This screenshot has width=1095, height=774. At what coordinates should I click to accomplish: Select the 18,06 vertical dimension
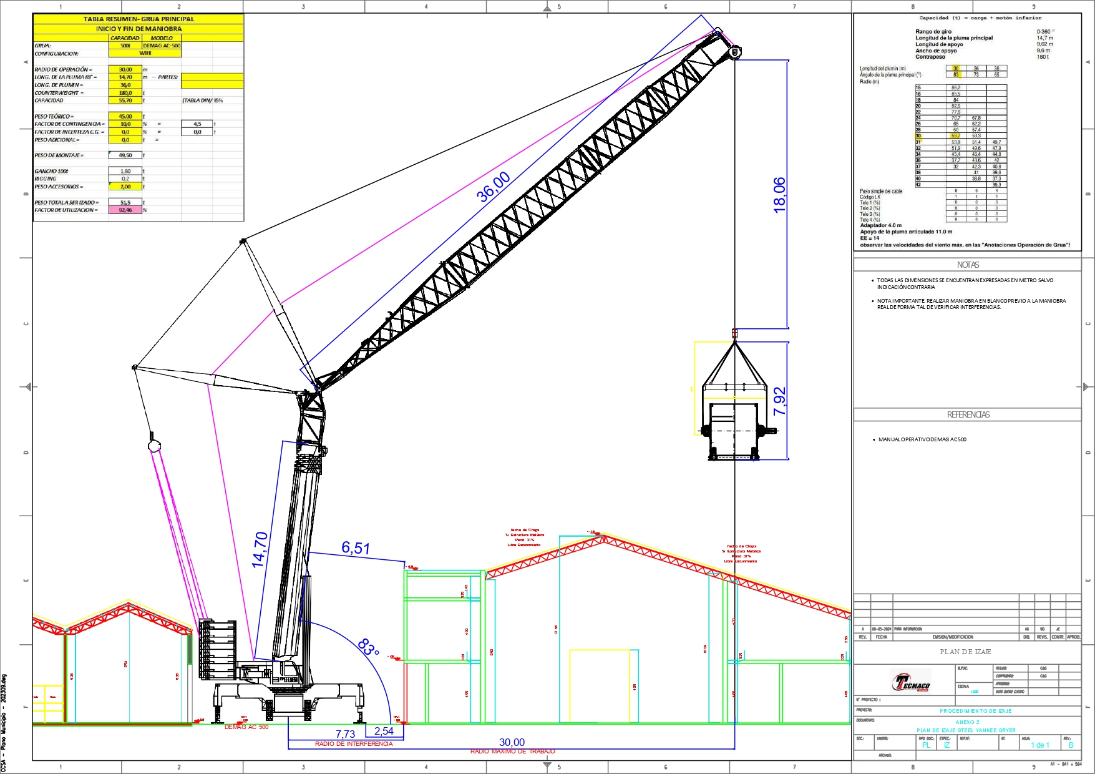point(780,195)
